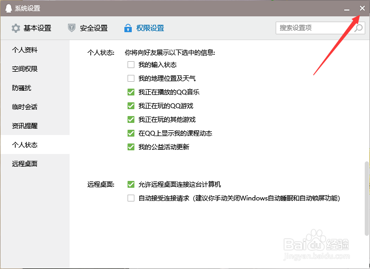Close the 系统设置 window

tap(362, 8)
